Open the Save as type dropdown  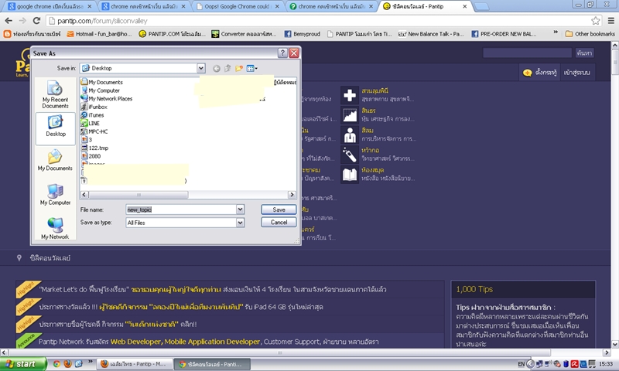coord(240,223)
